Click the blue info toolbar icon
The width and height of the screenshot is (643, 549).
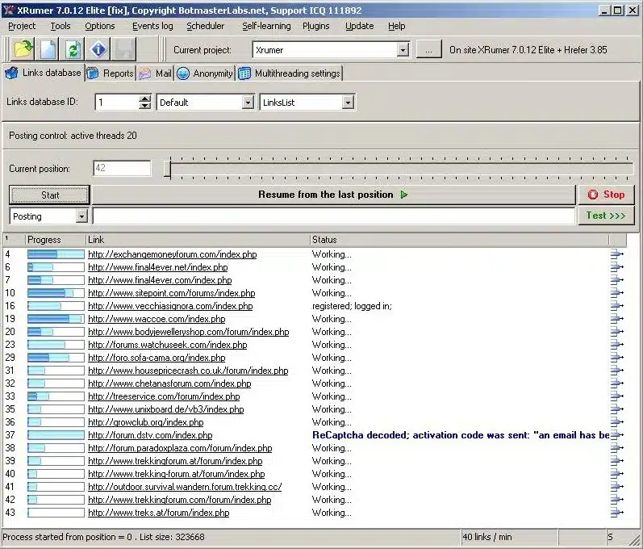point(98,49)
